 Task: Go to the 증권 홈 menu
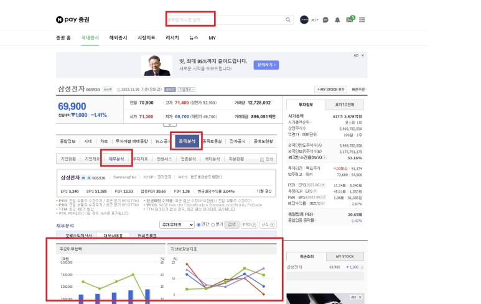click(x=63, y=38)
